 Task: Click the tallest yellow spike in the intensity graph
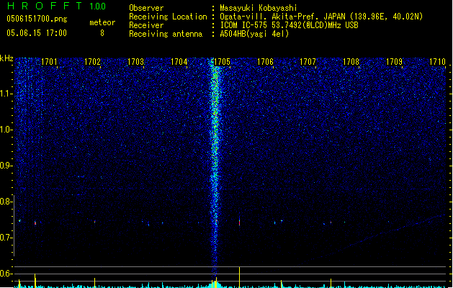[239, 277]
